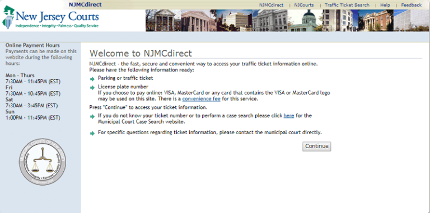The height and width of the screenshot is (213, 430).
Task: Click the New Jersey Courts logo
Action: click(51, 17)
